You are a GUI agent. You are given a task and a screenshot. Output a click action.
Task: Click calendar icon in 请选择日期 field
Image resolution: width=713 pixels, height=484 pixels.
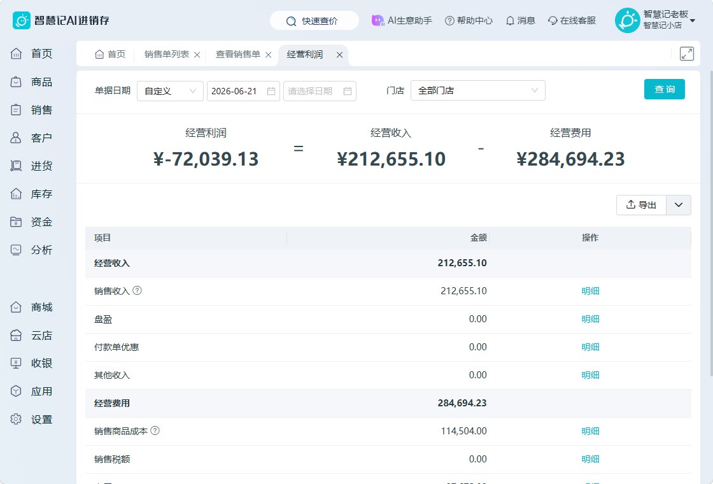(x=348, y=91)
